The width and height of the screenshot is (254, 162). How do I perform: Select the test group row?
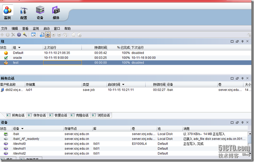(x=125, y=63)
